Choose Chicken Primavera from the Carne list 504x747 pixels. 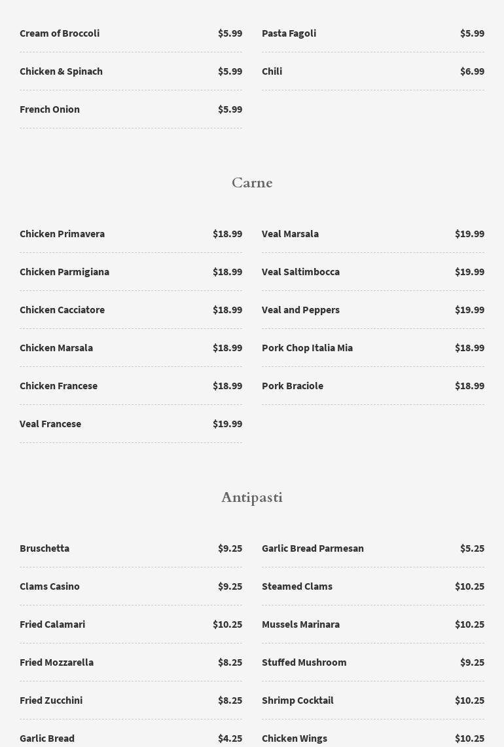(62, 234)
